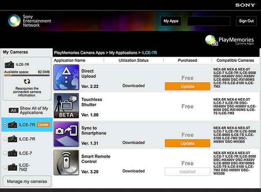Click compatible cameras list for Smart Remote Control
The image size is (261, 192).
pos(235,163)
